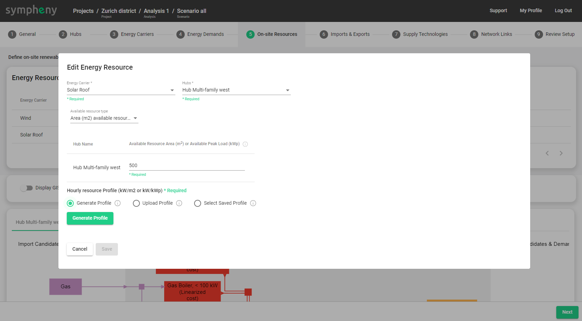Select the Generate Profile radio button

point(70,203)
